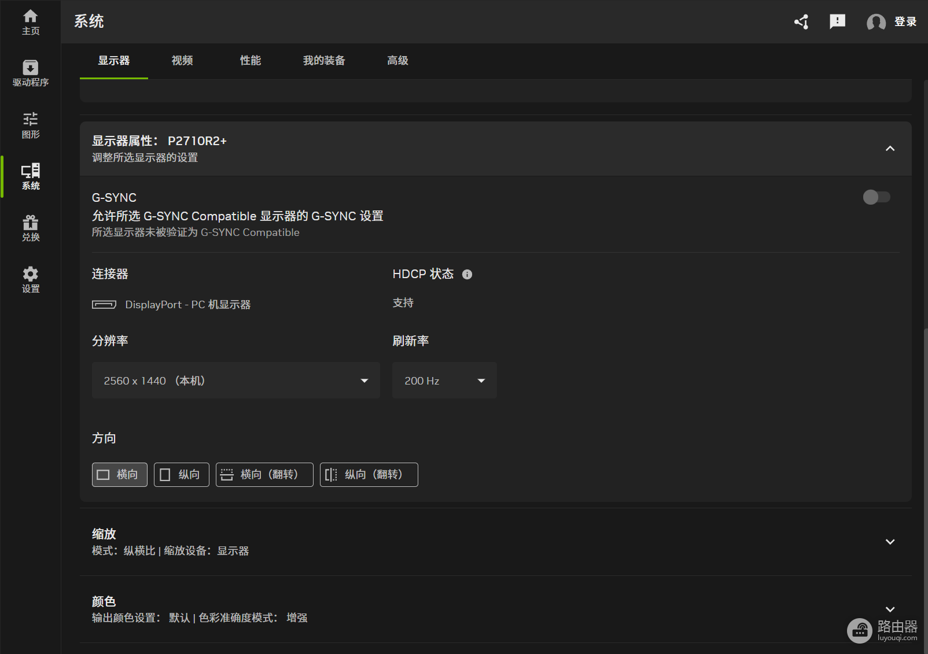
Task: Collapse the 显示器属性 section chevron
Action: tap(890, 149)
